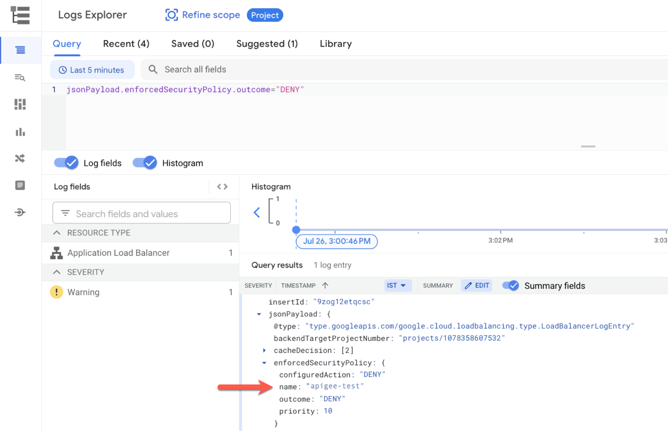Switch to the Recent (4) tab
The height and width of the screenshot is (431, 668).
[126, 44]
